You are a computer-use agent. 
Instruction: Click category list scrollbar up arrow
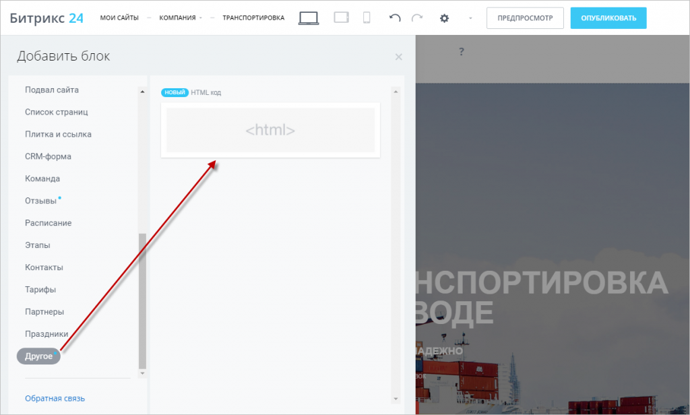pos(142,92)
